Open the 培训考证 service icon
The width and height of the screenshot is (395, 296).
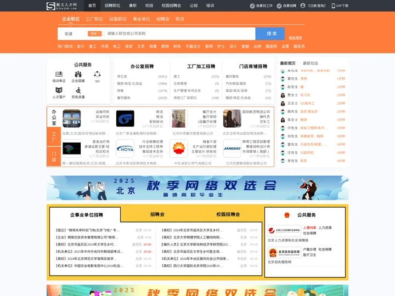coord(59,74)
